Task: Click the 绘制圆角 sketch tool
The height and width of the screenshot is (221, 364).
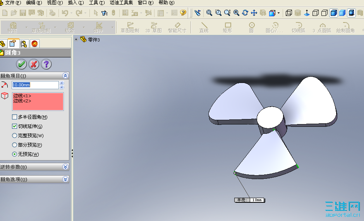Action: [345, 28]
